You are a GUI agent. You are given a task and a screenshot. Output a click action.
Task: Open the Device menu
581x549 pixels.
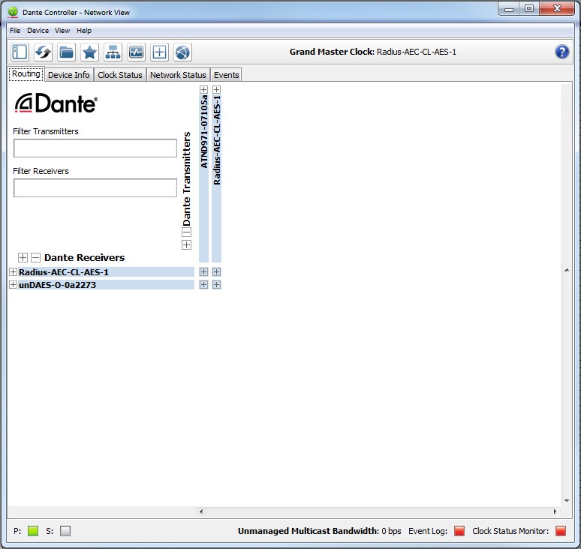pyautogui.click(x=38, y=31)
